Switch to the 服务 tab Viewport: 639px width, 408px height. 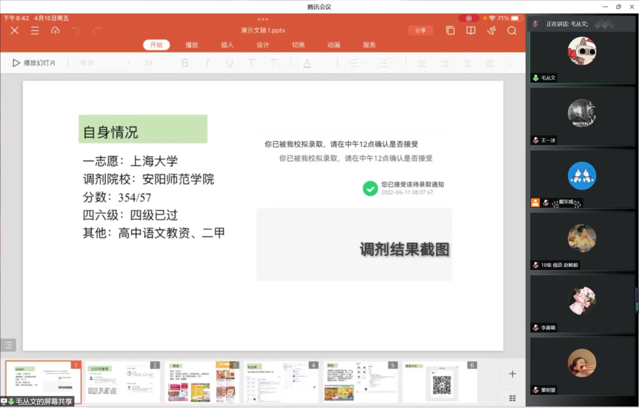click(369, 45)
